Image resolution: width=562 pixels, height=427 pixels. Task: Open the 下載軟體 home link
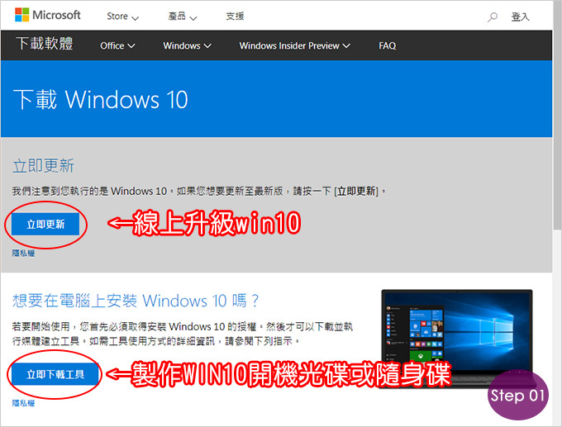pos(45,44)
